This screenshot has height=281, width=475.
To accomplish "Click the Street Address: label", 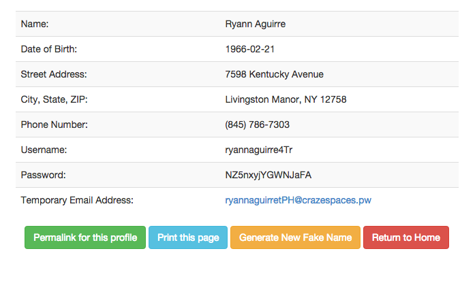I will pyautogui.click(x=54, y=74).
